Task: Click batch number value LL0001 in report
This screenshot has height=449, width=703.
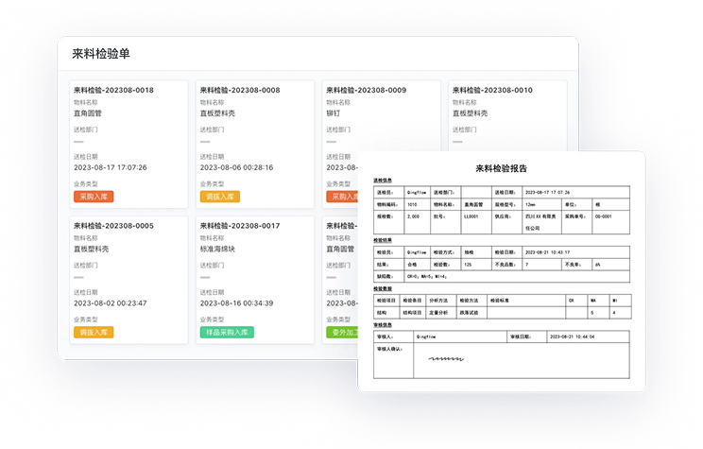Action: tap(472, 216)
